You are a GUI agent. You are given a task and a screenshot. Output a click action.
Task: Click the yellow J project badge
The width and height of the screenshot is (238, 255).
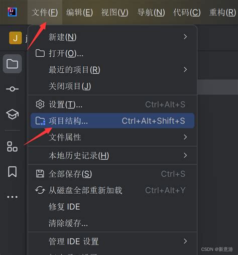click(x=16, y=38)
